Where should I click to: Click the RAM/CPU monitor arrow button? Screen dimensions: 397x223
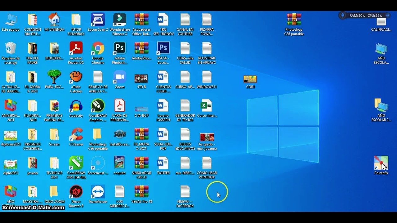coord(387,15)
